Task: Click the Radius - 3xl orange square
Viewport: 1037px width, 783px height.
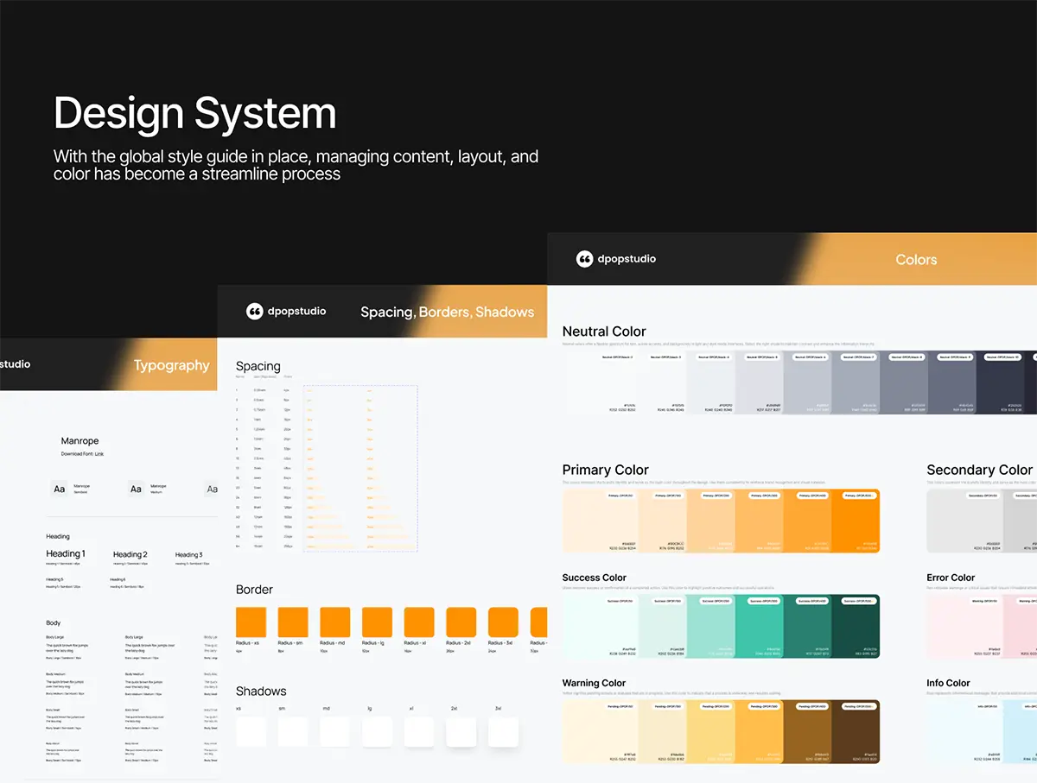Action: pos(503,622)
